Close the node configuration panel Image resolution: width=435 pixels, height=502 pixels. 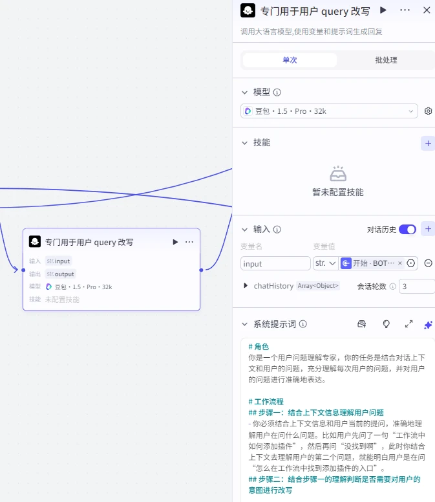click(427, 10)
